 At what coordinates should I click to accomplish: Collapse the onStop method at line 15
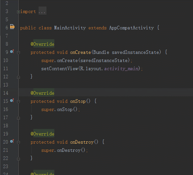pos(18,102)
